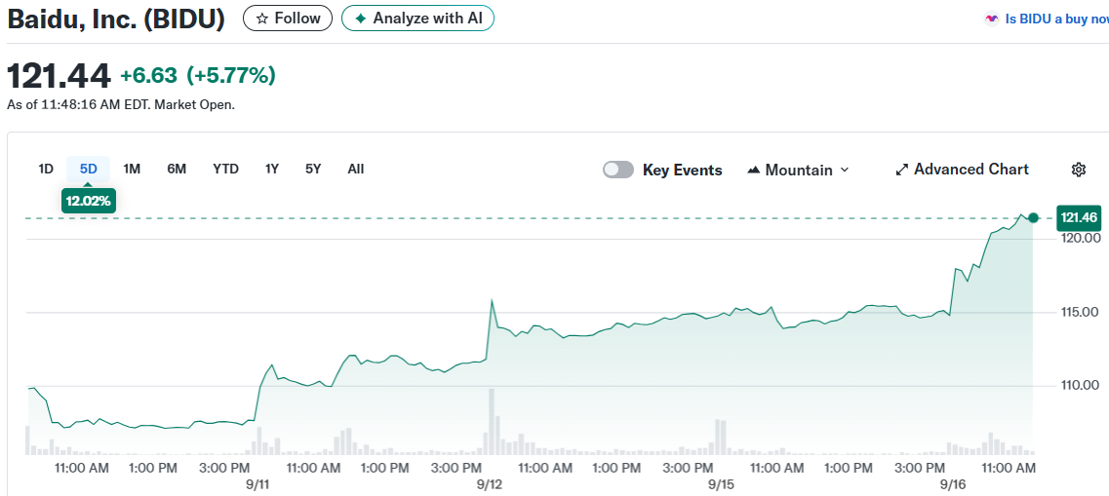Open the 'Is BIDU a buy now' link
The image size is (1109, 496).
tap(1056, 19)
